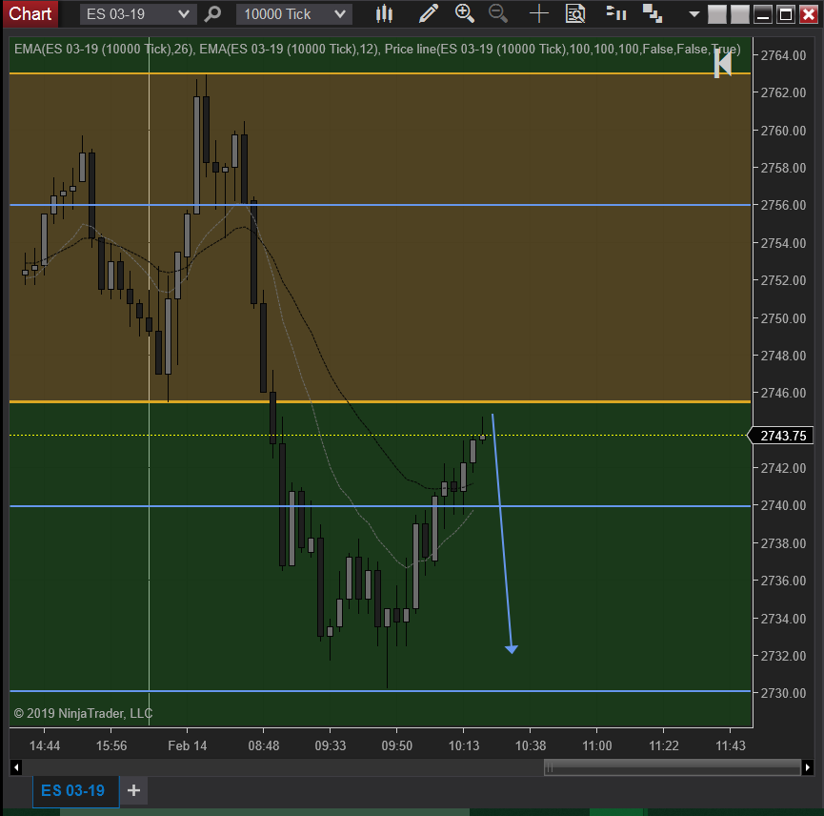The height and width of the screenshot is (816, 824).
Task: Click the 15:56 time axis label
Action: (x=111, y=745)
